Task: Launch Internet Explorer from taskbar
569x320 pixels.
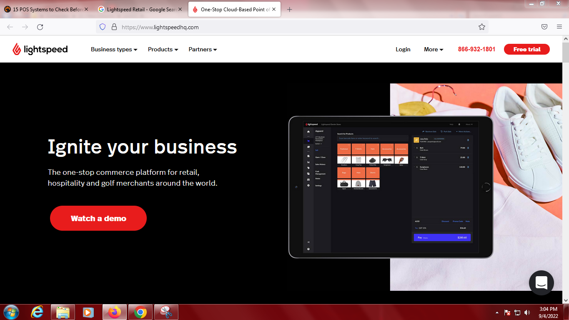Action: pyautogui.click(x=37, y=312)
